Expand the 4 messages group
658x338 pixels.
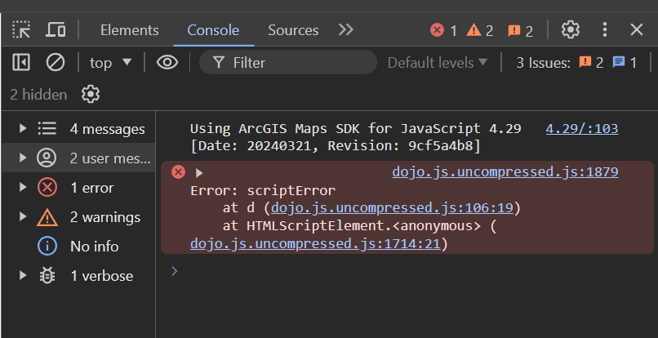23,128
